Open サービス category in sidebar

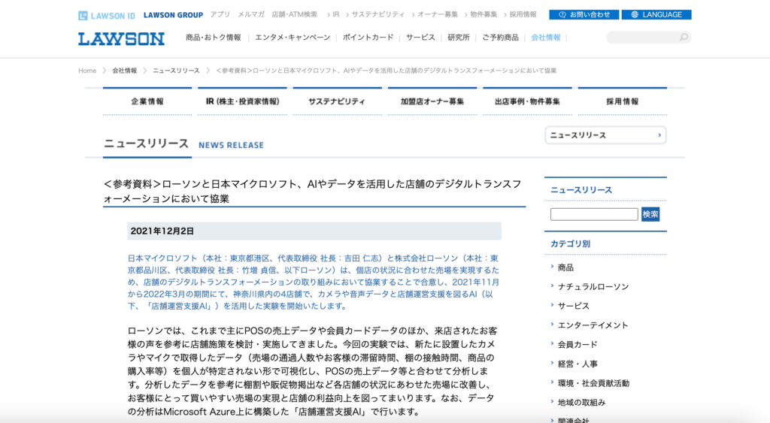[573, 306]
